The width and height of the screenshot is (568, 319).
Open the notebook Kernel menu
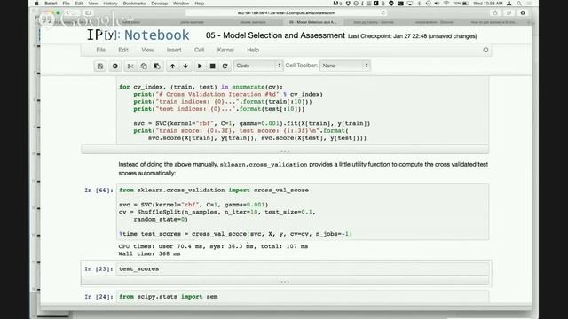[x=225, y=50]
